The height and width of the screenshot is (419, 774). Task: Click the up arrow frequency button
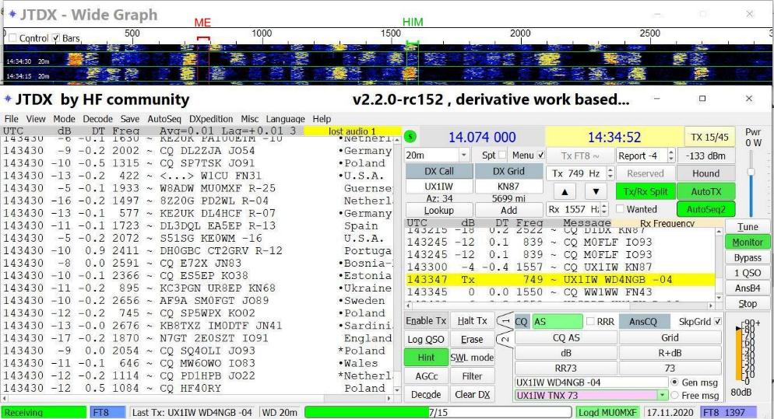click(x=565, y=192)
